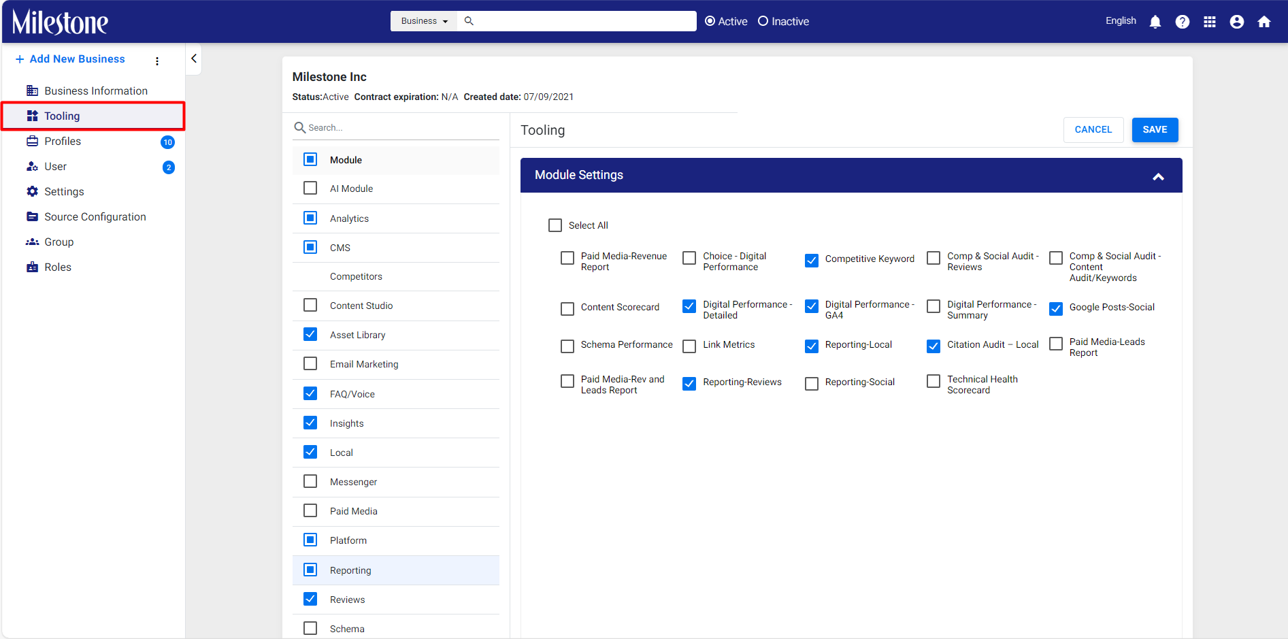Click the module search magnifier icon
Image resolution: width=1288 pixels, height=639 pixels.
tap(299, 127)
